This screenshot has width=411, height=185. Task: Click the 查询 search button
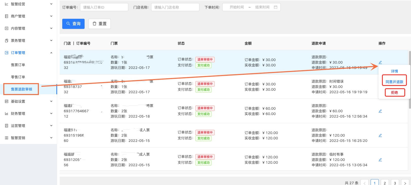[73, 24]
